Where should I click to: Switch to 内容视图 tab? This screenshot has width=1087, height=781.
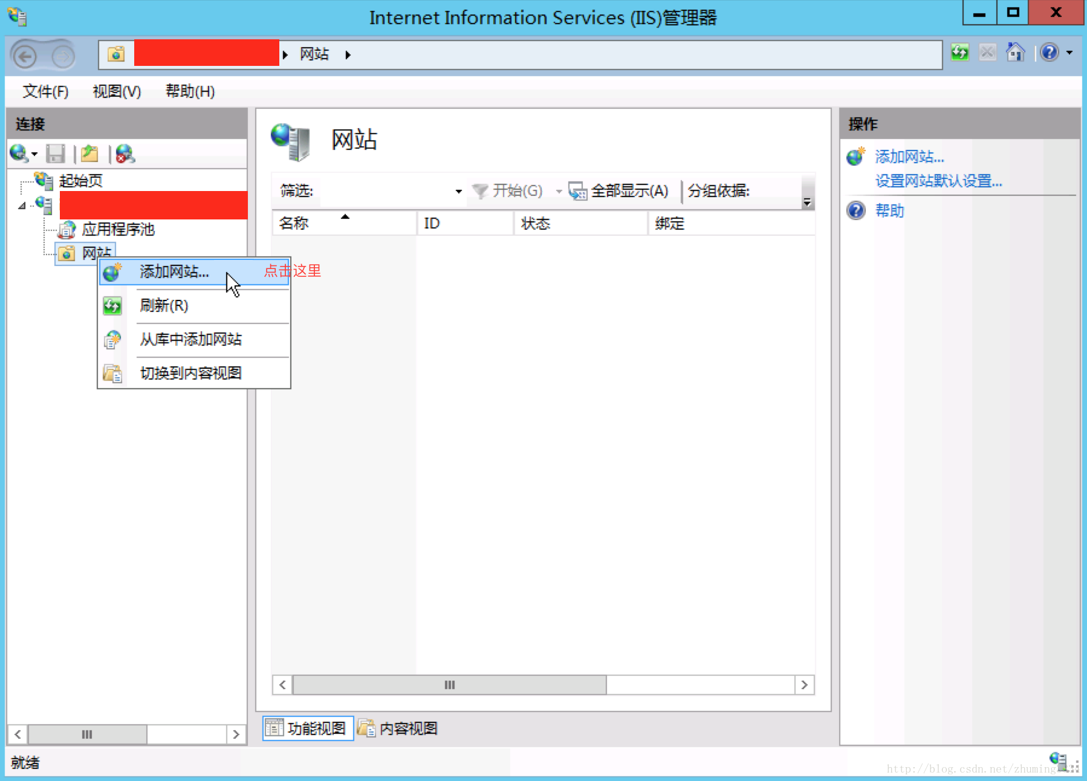tap(398, 728)
